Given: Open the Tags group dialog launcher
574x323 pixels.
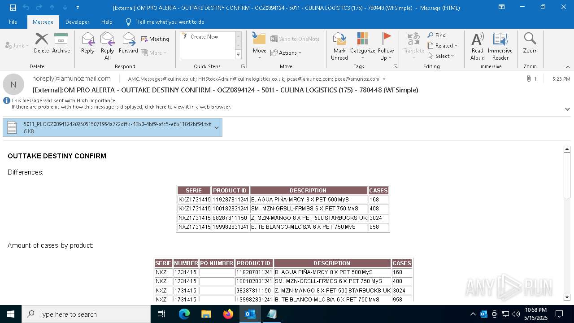Looking at the screenshot, I should 396,66.
